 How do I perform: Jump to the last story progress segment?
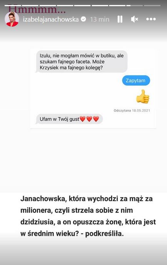(x=152, y=5)
